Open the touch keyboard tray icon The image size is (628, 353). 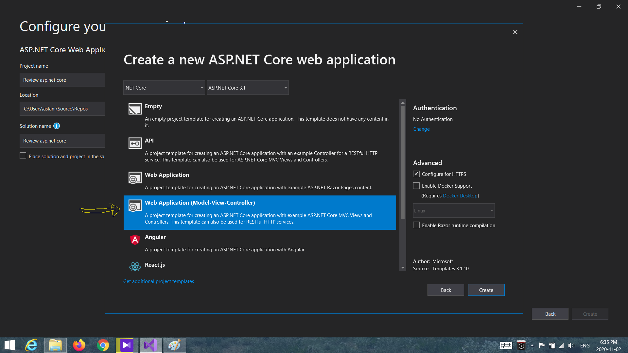pos(506,345)
